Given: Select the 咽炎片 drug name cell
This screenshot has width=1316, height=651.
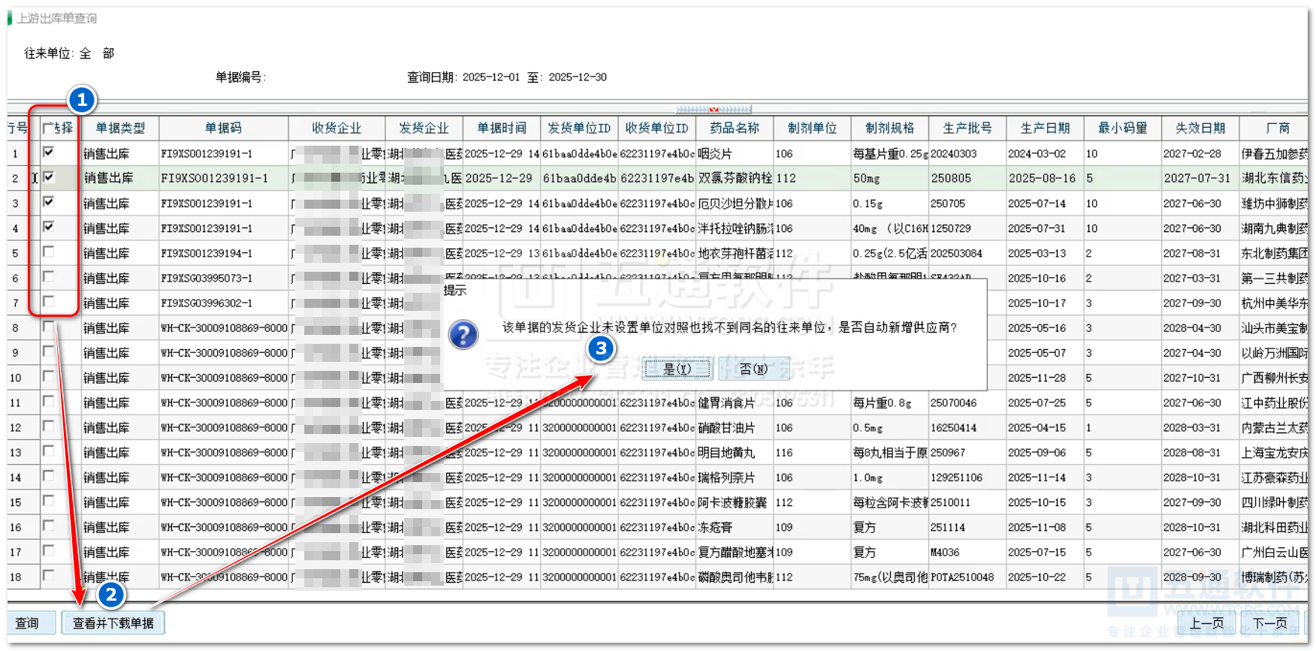Looking at the screenshot, I should (715, 154).
